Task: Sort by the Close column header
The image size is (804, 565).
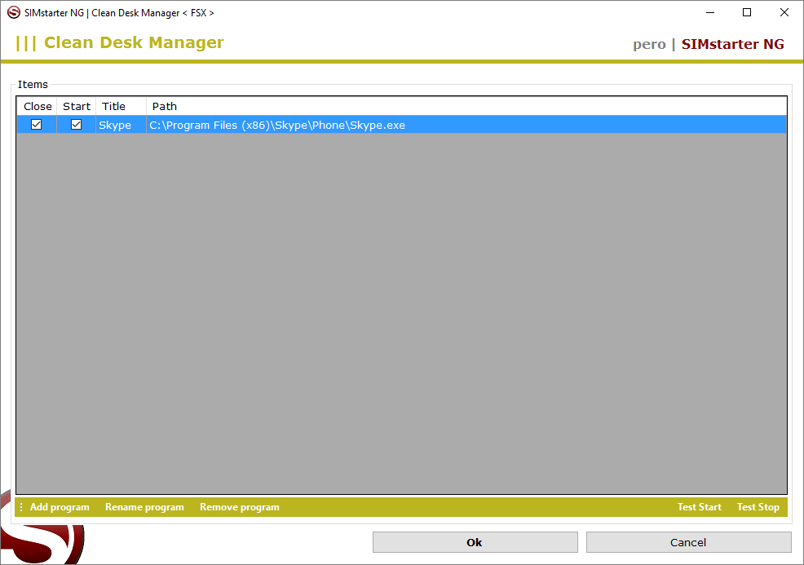Action: [x=38, y=106]
